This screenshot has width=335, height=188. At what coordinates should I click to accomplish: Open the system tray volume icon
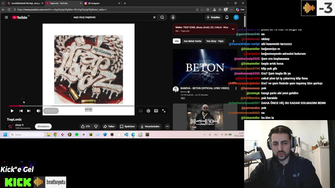coord(226,134)
